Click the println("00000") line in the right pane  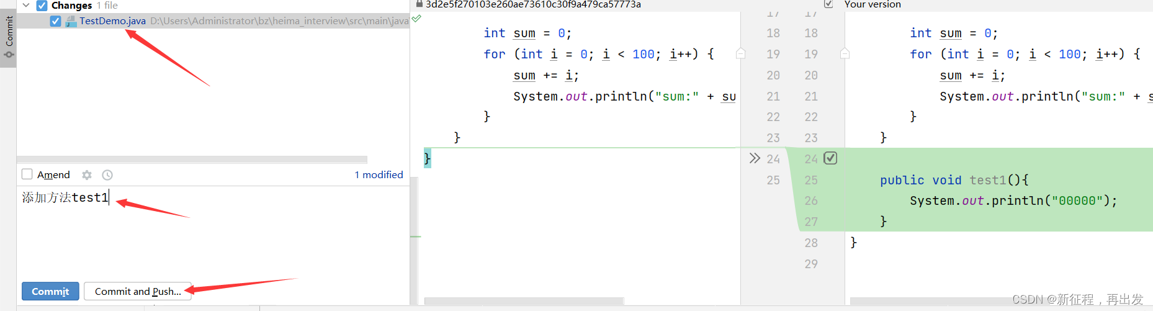tap(1013, 201)
